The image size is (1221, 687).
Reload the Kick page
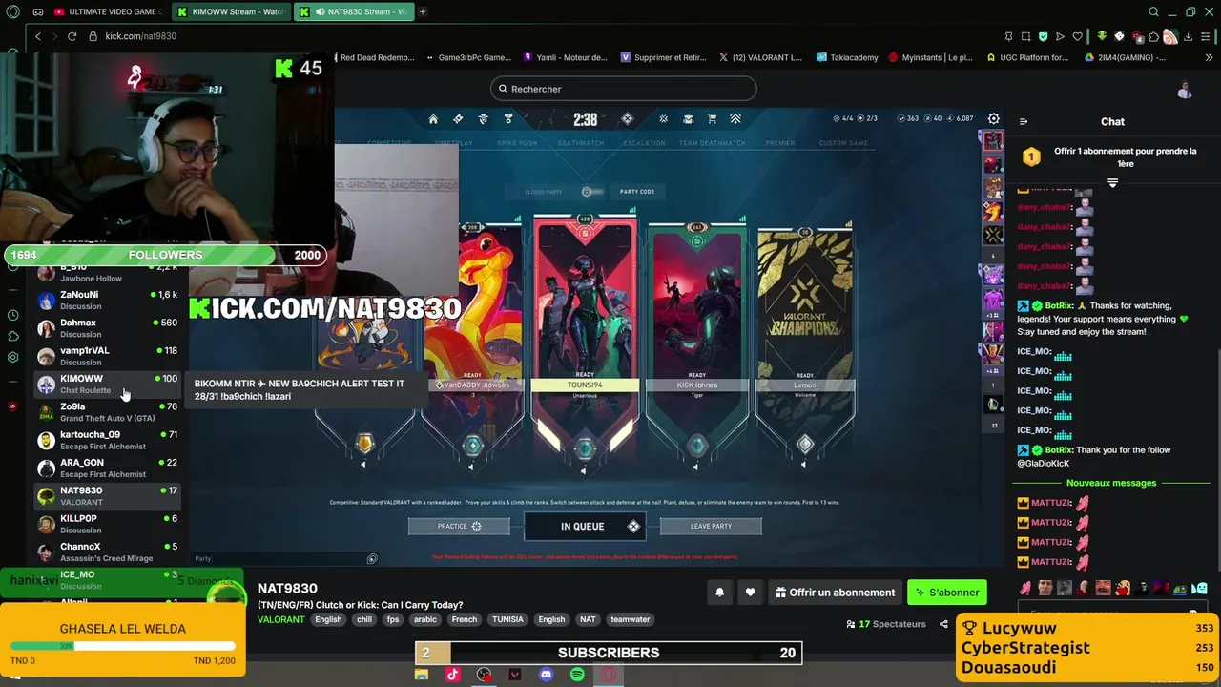(72, 36)
